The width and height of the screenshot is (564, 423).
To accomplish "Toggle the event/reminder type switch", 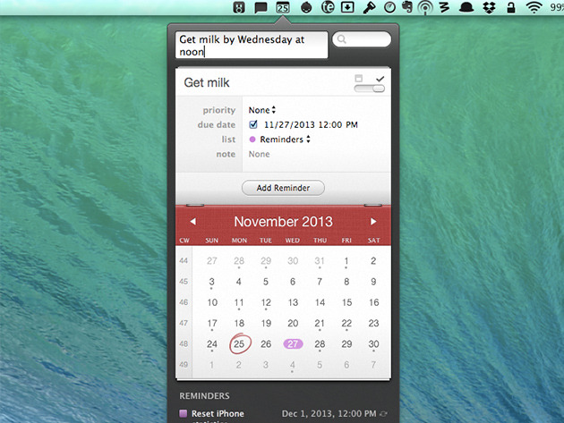I will click(x=370, y=89).
